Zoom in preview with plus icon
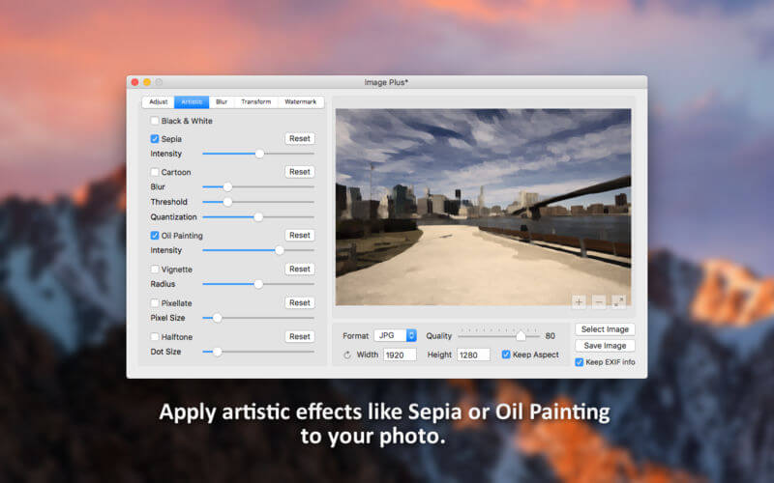 pyautogui.click(x=579, y=301)
